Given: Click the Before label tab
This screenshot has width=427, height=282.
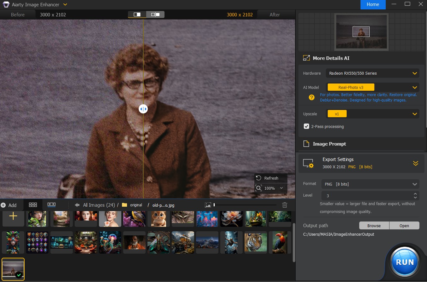Looking at the screenshot, I should (18, 14).
